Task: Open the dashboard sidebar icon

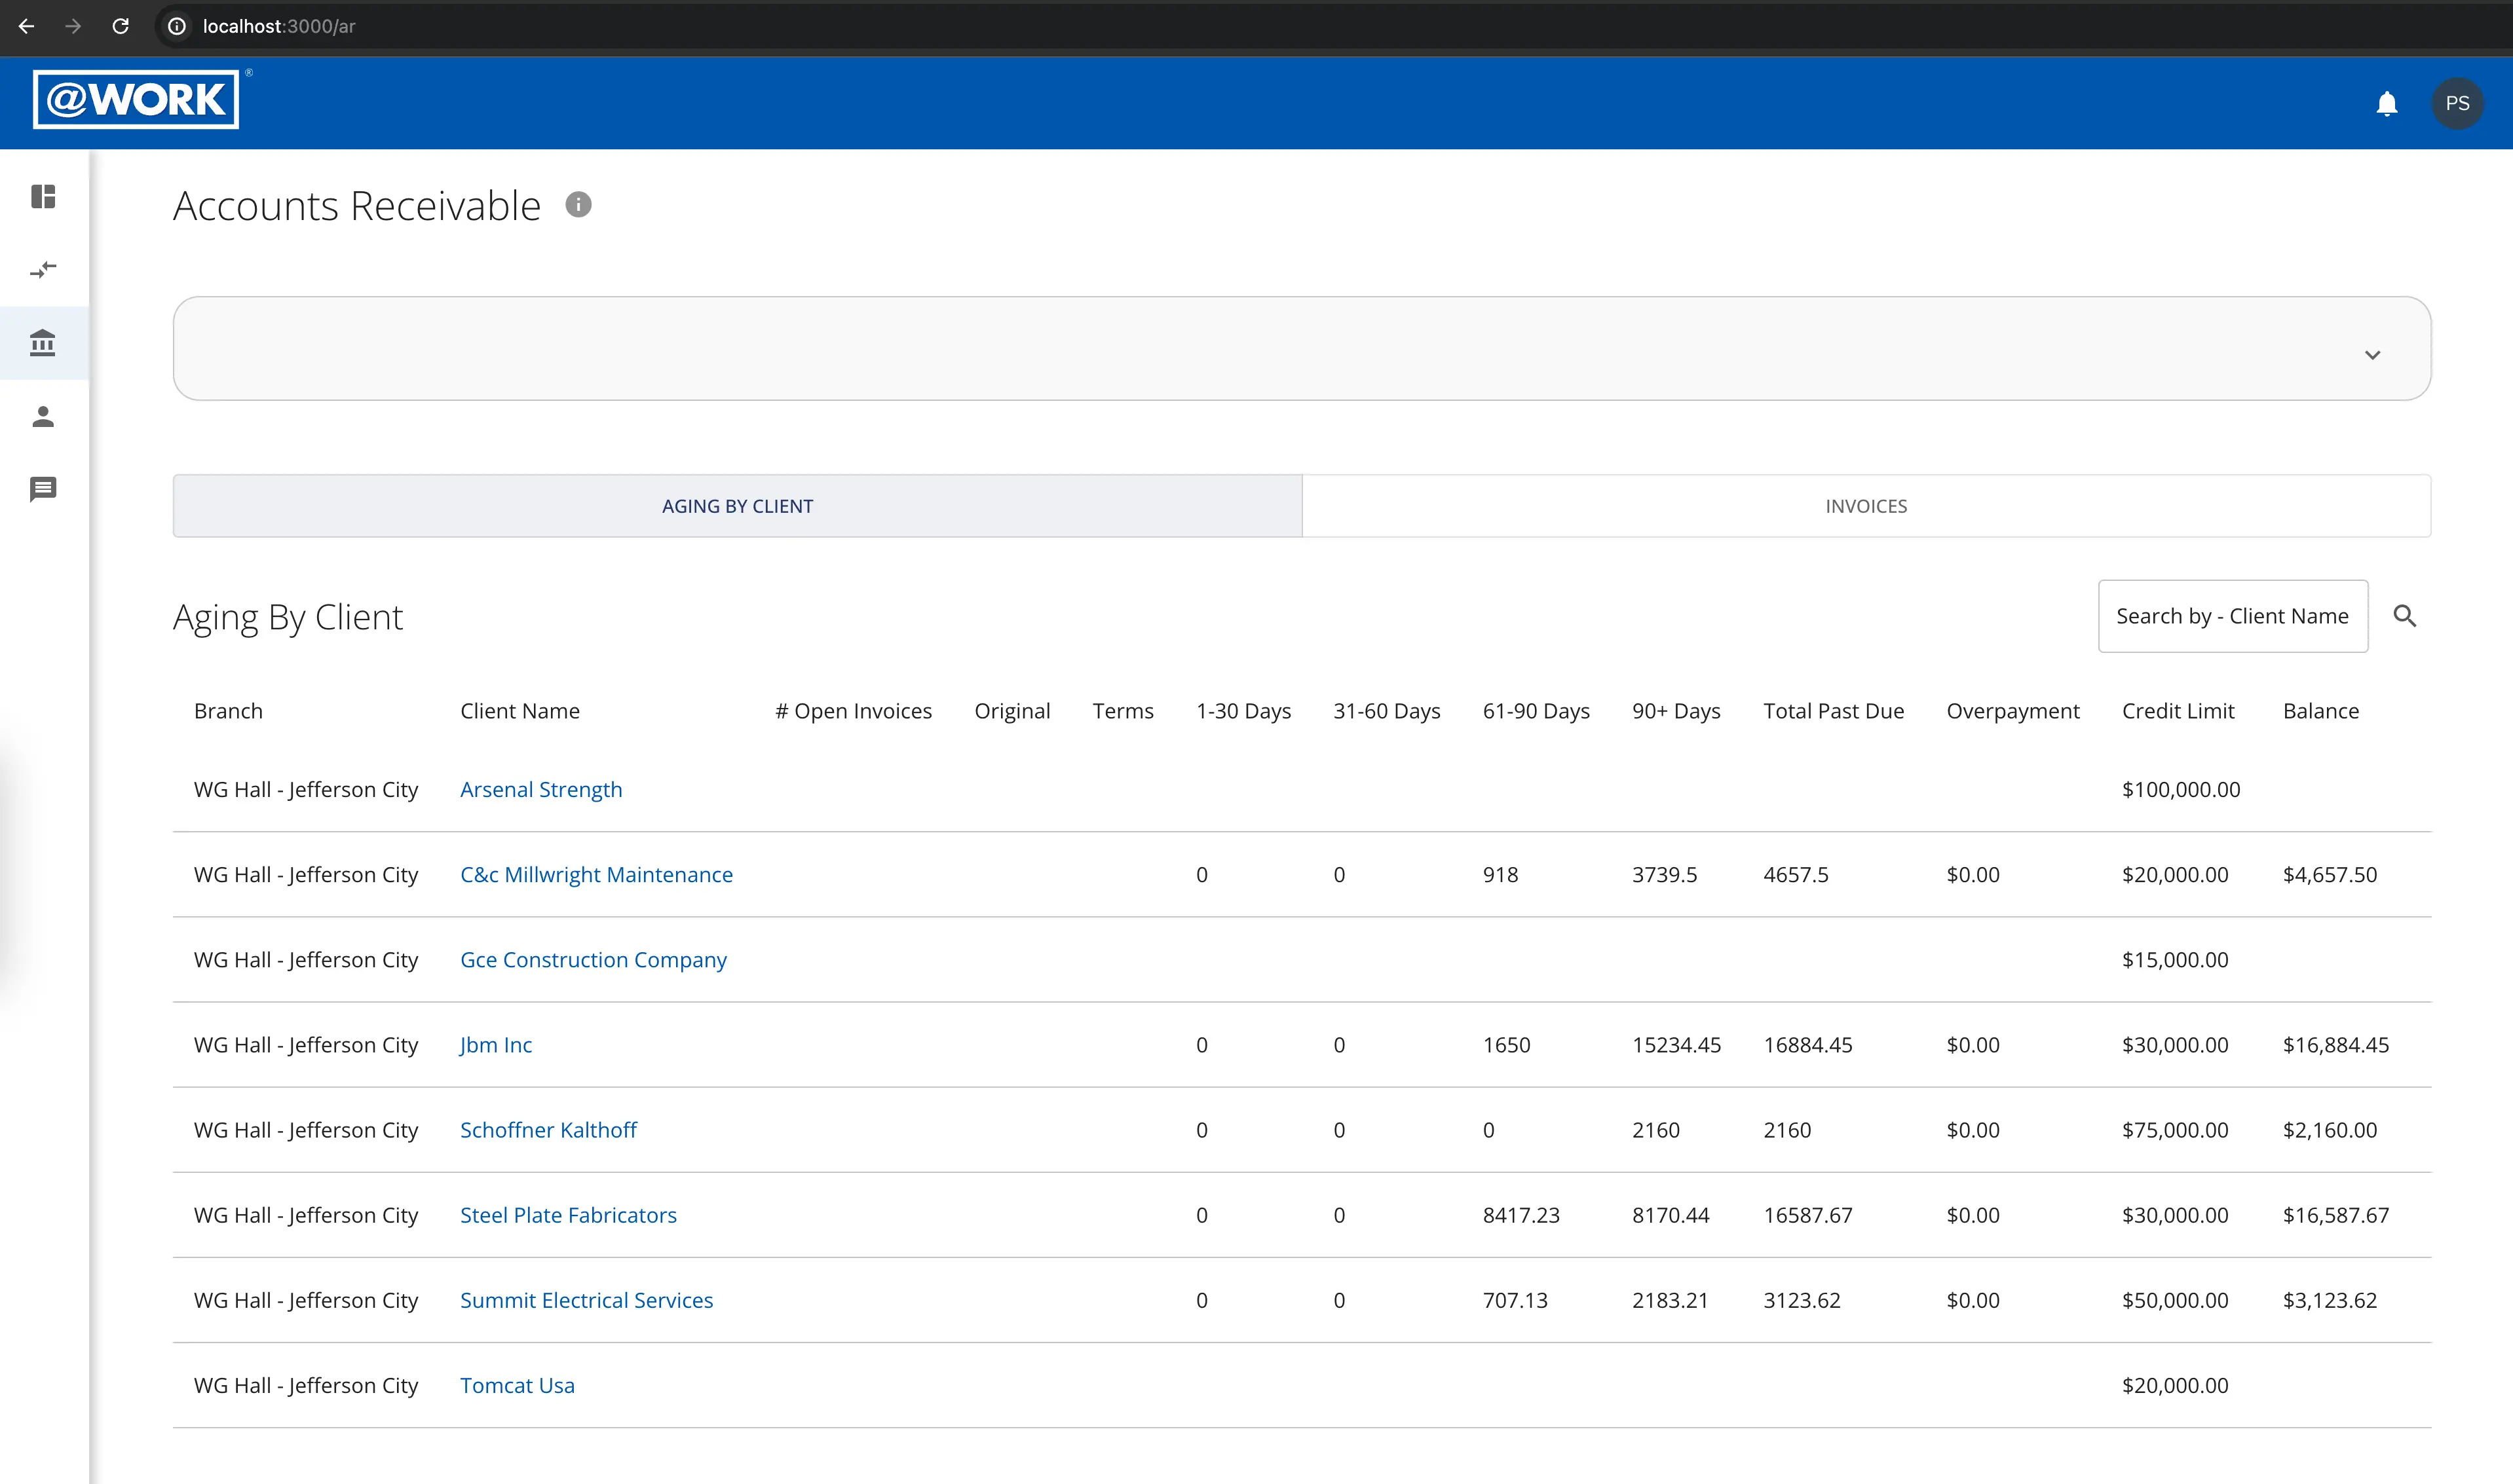Action: tap(43, 196)
